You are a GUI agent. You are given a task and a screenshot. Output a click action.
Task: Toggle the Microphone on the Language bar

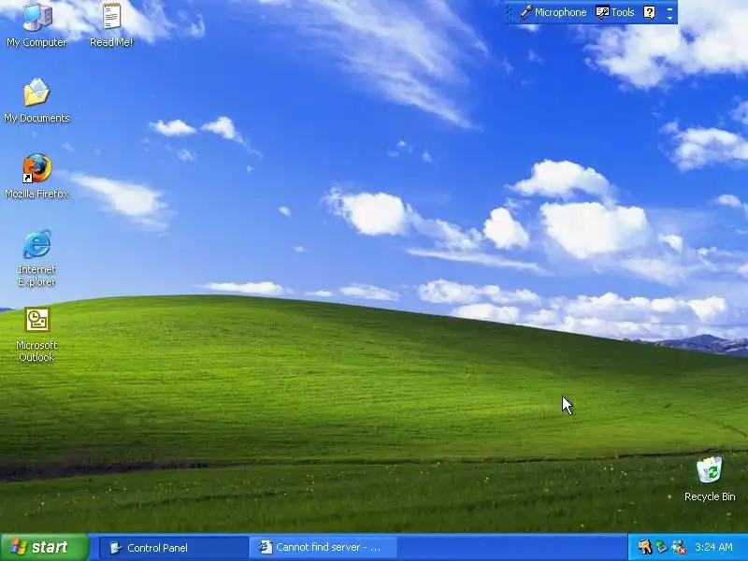pyautogui.click(x=554, y=12)
